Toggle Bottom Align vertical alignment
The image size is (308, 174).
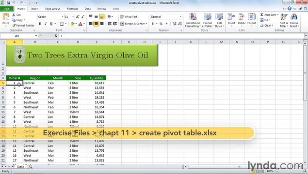101,17
